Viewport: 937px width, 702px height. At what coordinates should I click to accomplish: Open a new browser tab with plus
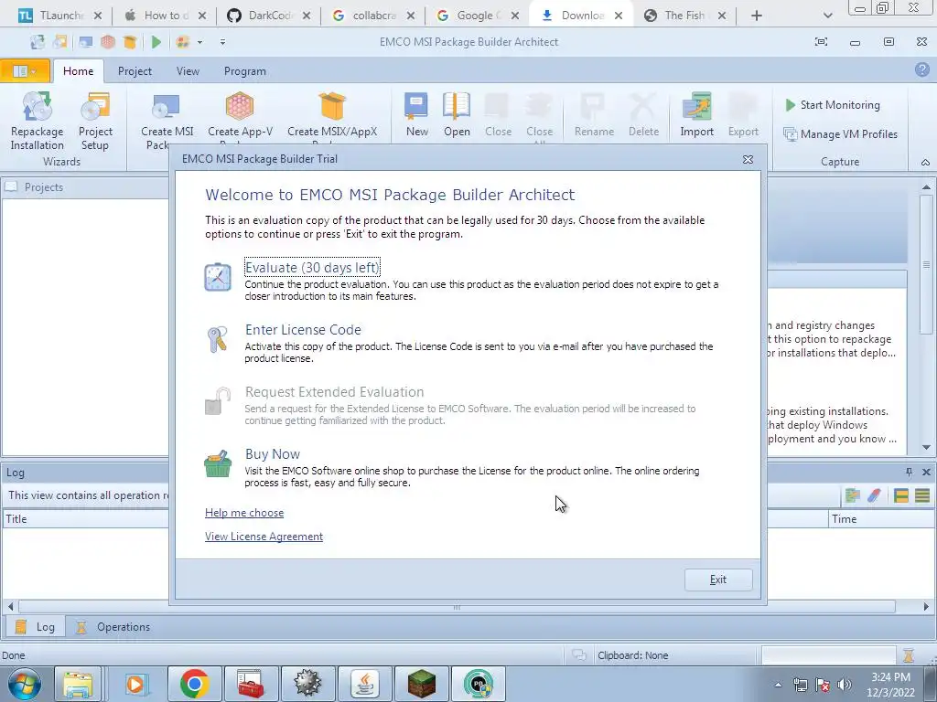pos(757,16)
